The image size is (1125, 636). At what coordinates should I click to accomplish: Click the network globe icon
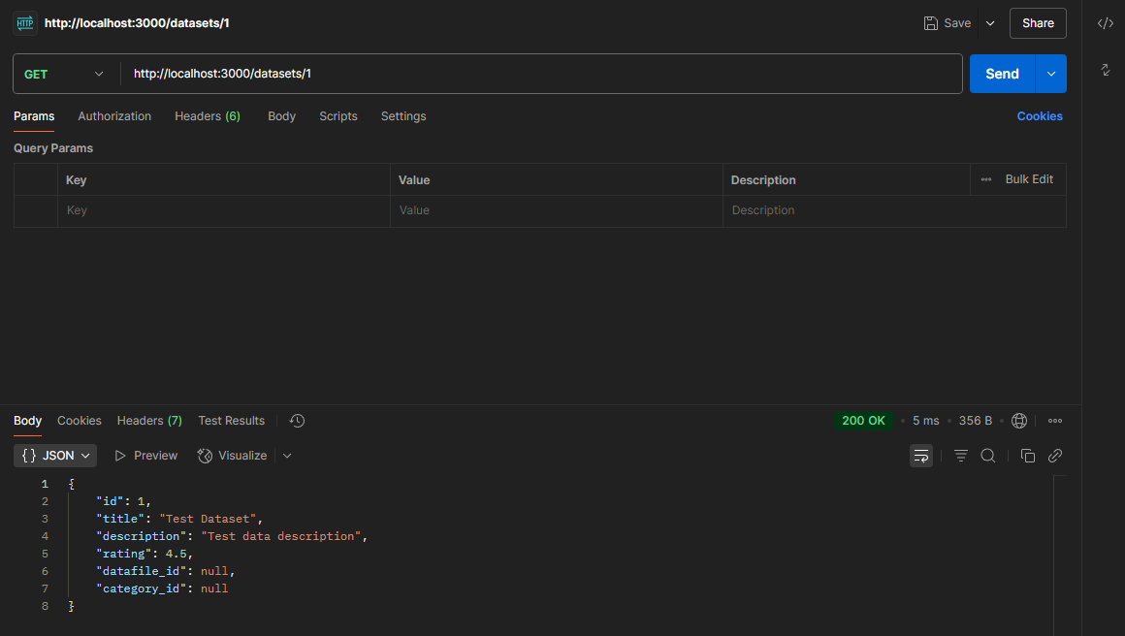click(1019, 421)
